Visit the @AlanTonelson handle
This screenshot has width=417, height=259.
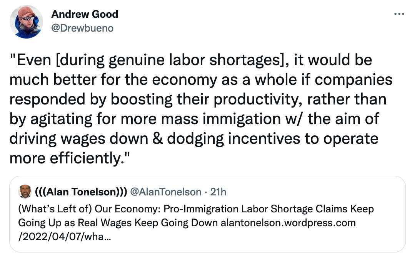point(166,192)
